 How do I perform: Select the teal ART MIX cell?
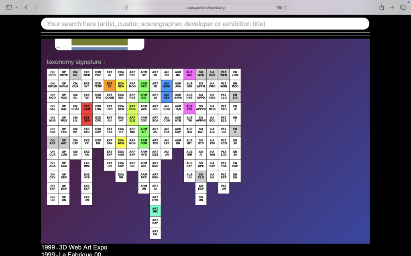pos(155,210)
